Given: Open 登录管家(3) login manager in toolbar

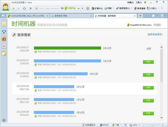Looking at the screenshot, I should tap(123, 8).
